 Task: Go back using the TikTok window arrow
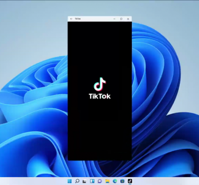tap(71, 19)
